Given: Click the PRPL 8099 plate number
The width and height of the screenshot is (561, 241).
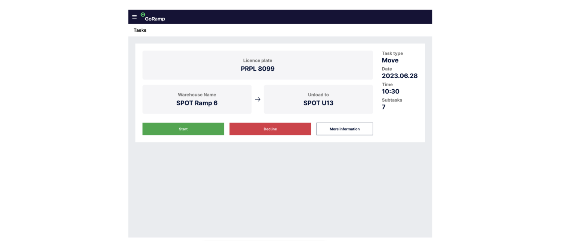Looking at the screenshot, I should [x=258, y=69].
